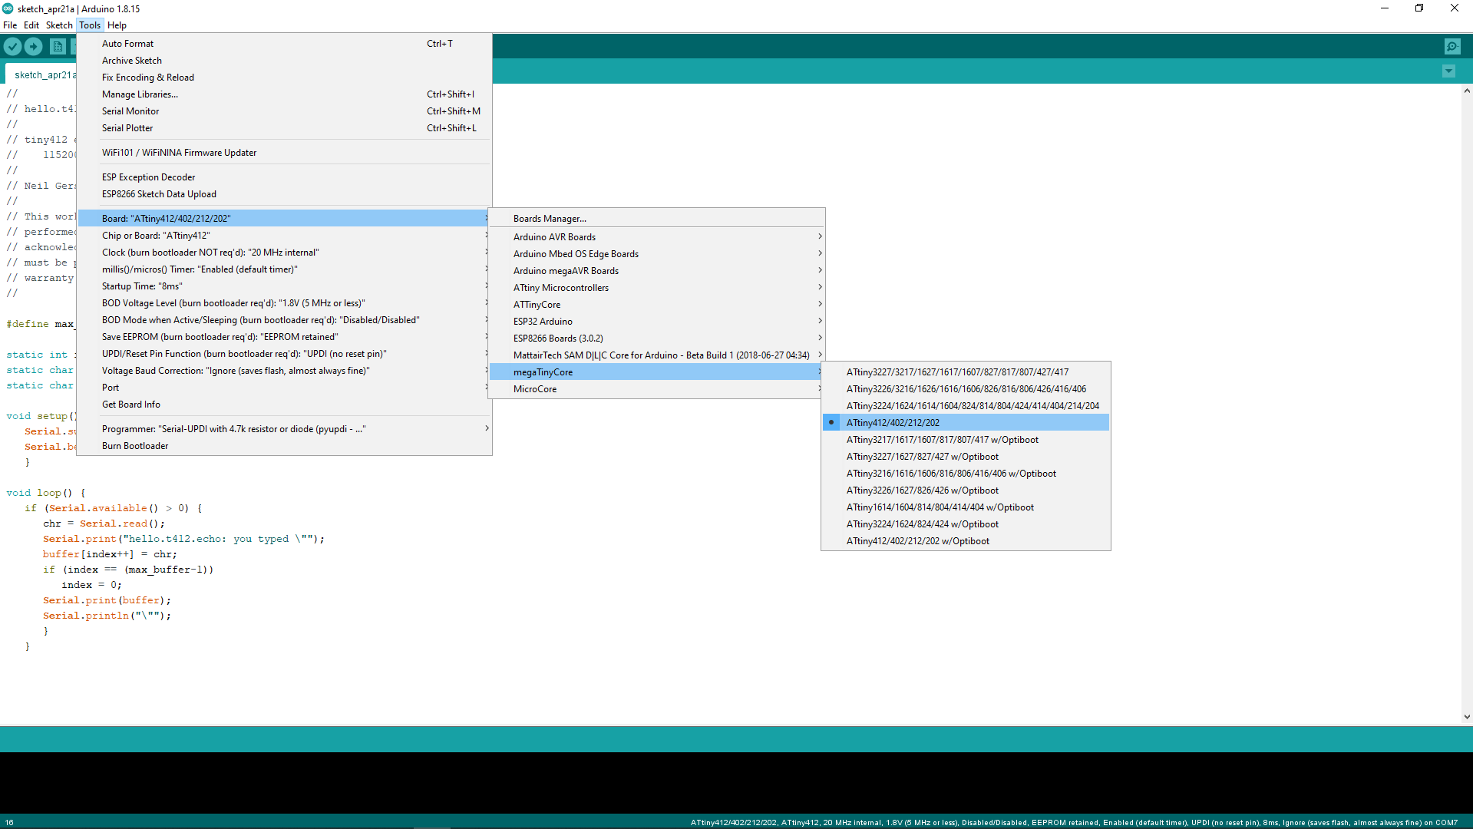This screenshot has height=829, width=1473.
Task: Expand the Board ATtiny412/402/212/202 submenu
Action: [x=284, y=219]
